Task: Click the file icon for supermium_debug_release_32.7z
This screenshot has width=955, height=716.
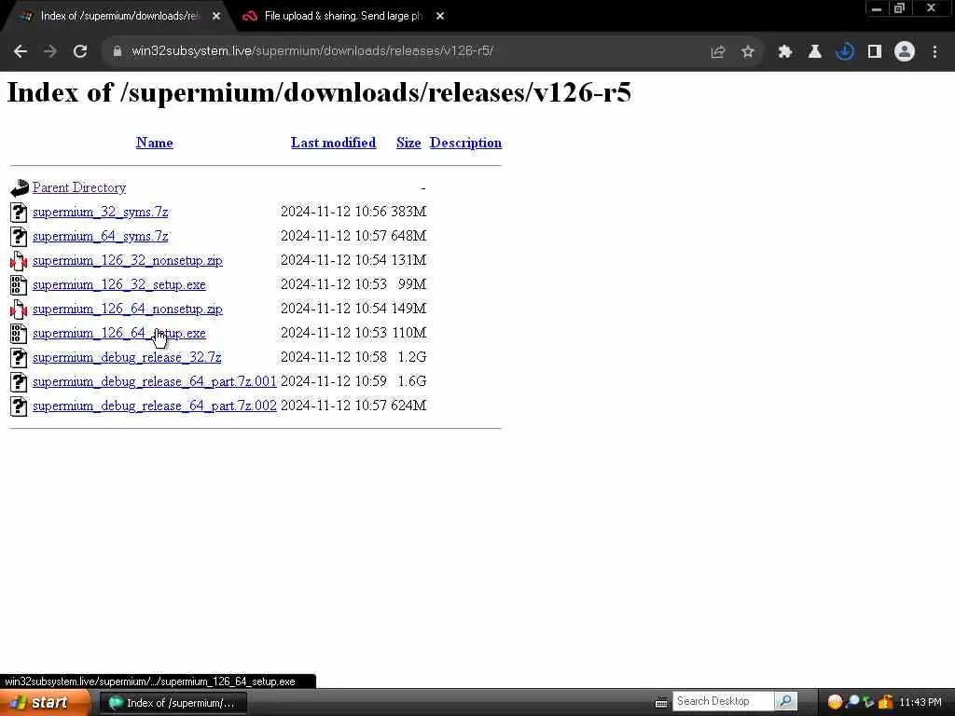Action: (19, 357)
